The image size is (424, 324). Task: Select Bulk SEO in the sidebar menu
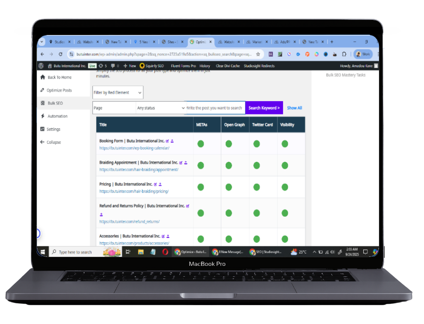pyautogui.click(x=55, y=103)
